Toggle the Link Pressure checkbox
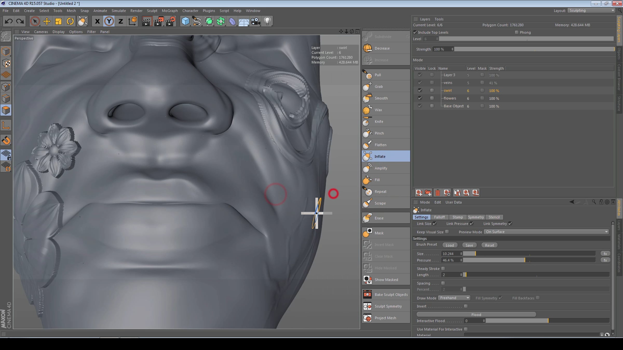The width and height of the screenshot is (623, 350). [x=472, y=224]
